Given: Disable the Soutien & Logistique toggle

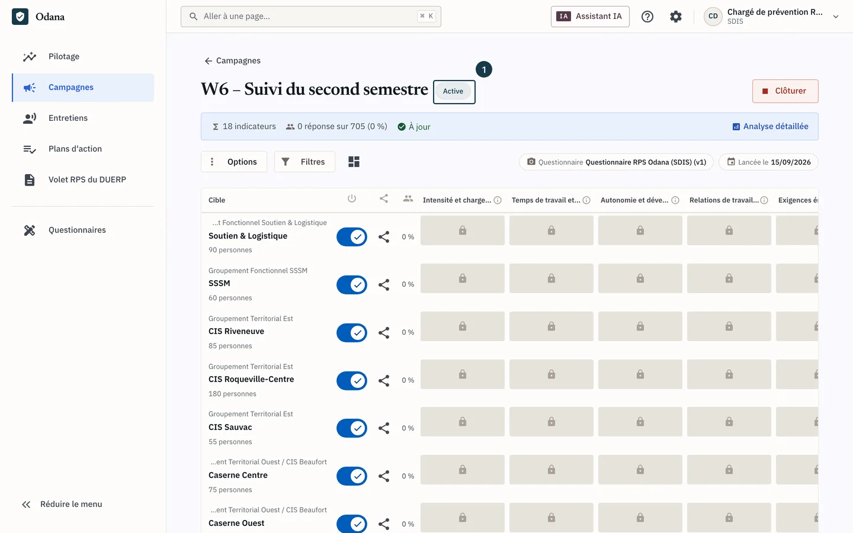Looking at the screenshot, I should tap(352, 237).
